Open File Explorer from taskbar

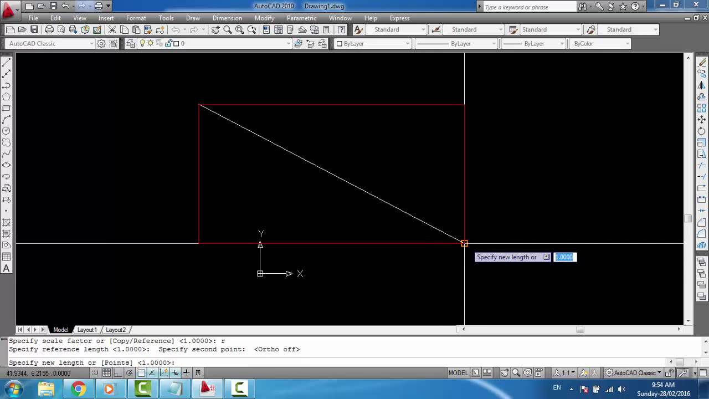47,389
